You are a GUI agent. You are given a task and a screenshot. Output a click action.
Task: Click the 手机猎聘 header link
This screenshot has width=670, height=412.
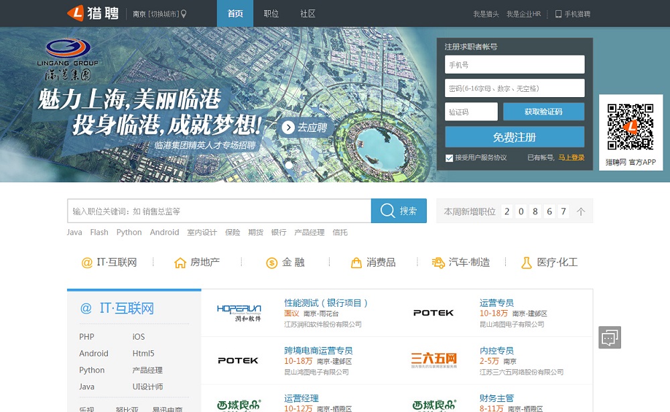click(x=578, y=14)
